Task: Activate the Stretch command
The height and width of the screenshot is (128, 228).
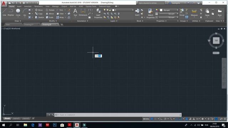Action: click(40, 17)
